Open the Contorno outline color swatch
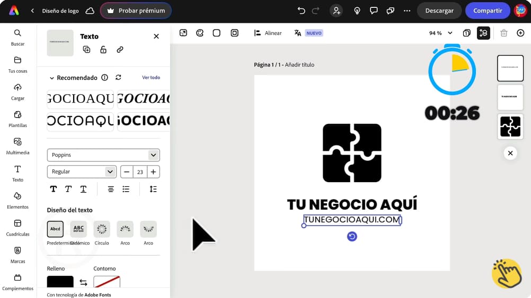531x298 pixels. [107, 282]
